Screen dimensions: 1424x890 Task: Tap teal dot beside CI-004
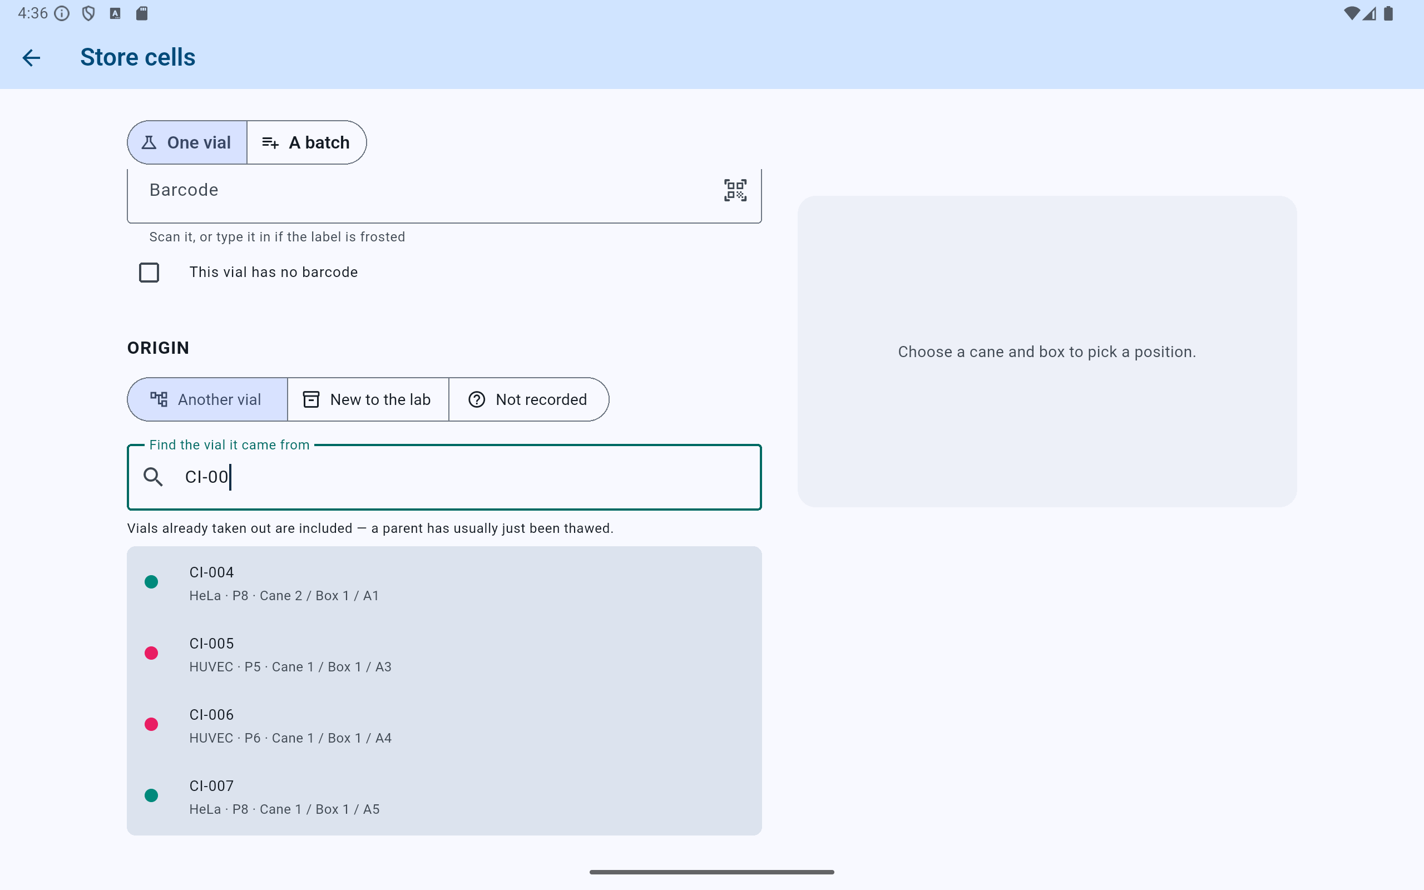point(151,582)
